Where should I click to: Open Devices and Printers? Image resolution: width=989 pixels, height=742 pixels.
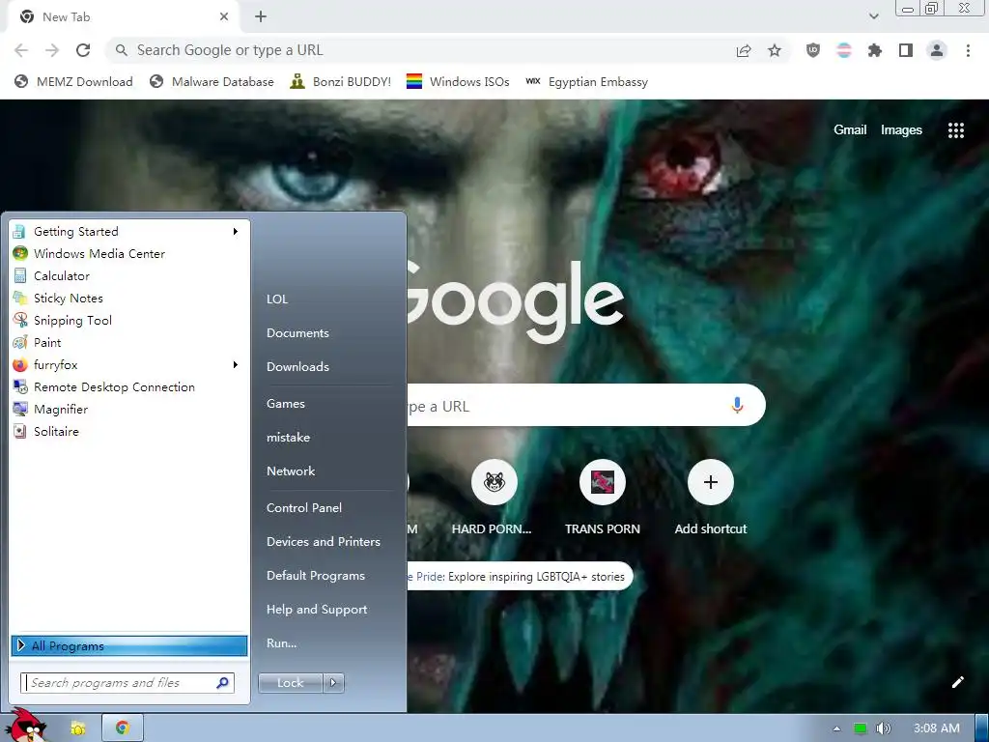(x=324, y=542)
